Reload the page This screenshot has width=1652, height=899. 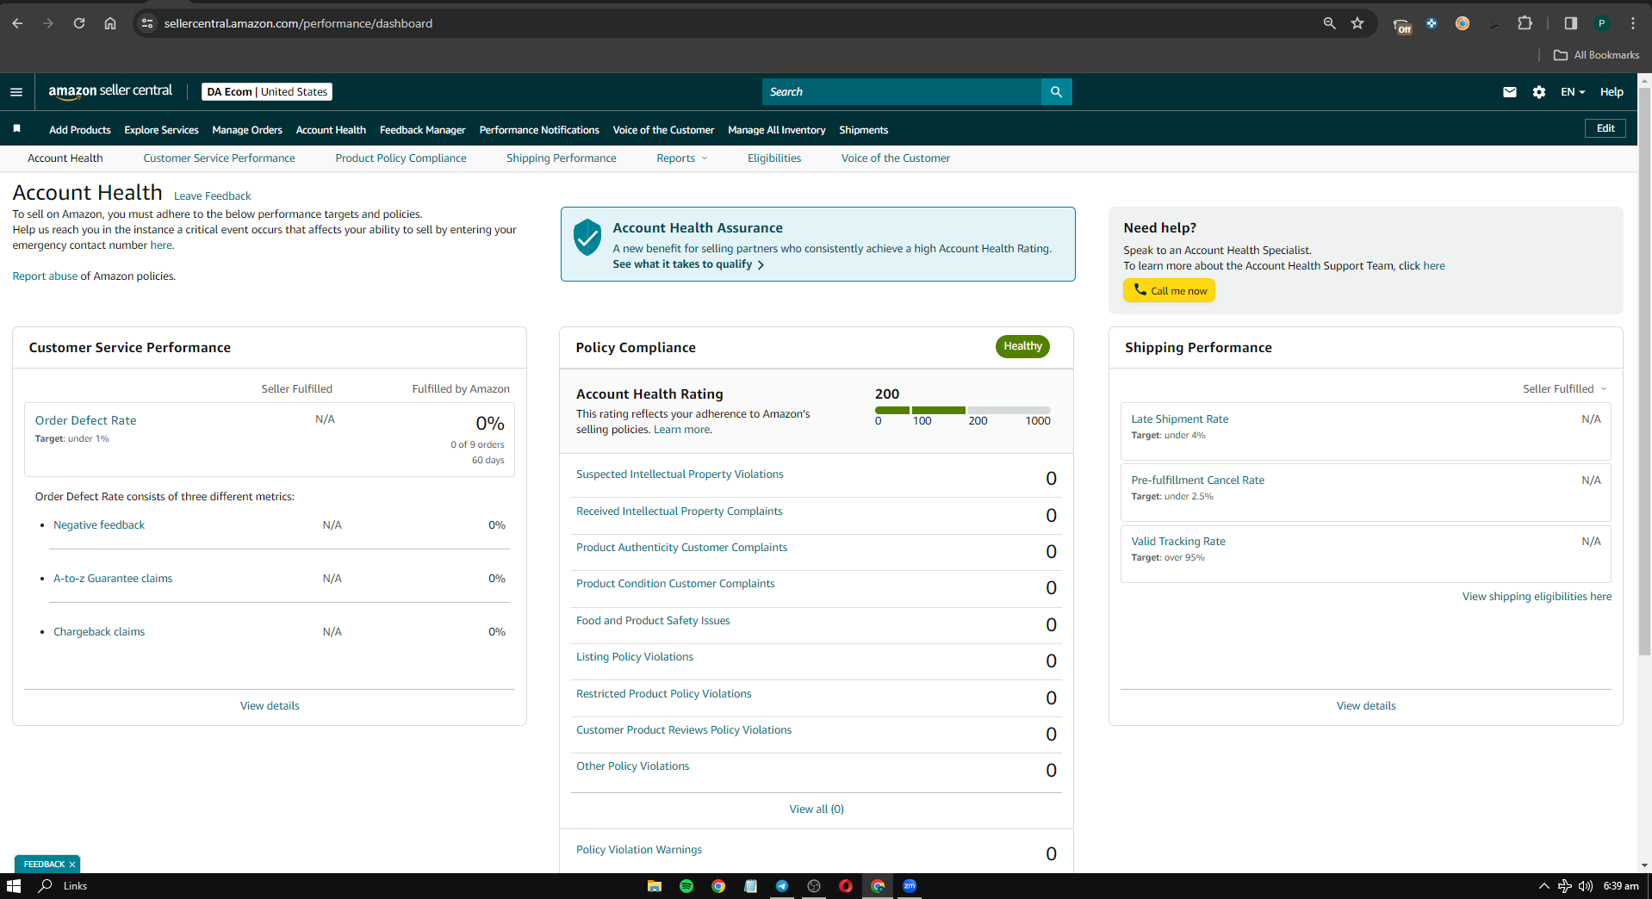point(79,23)
